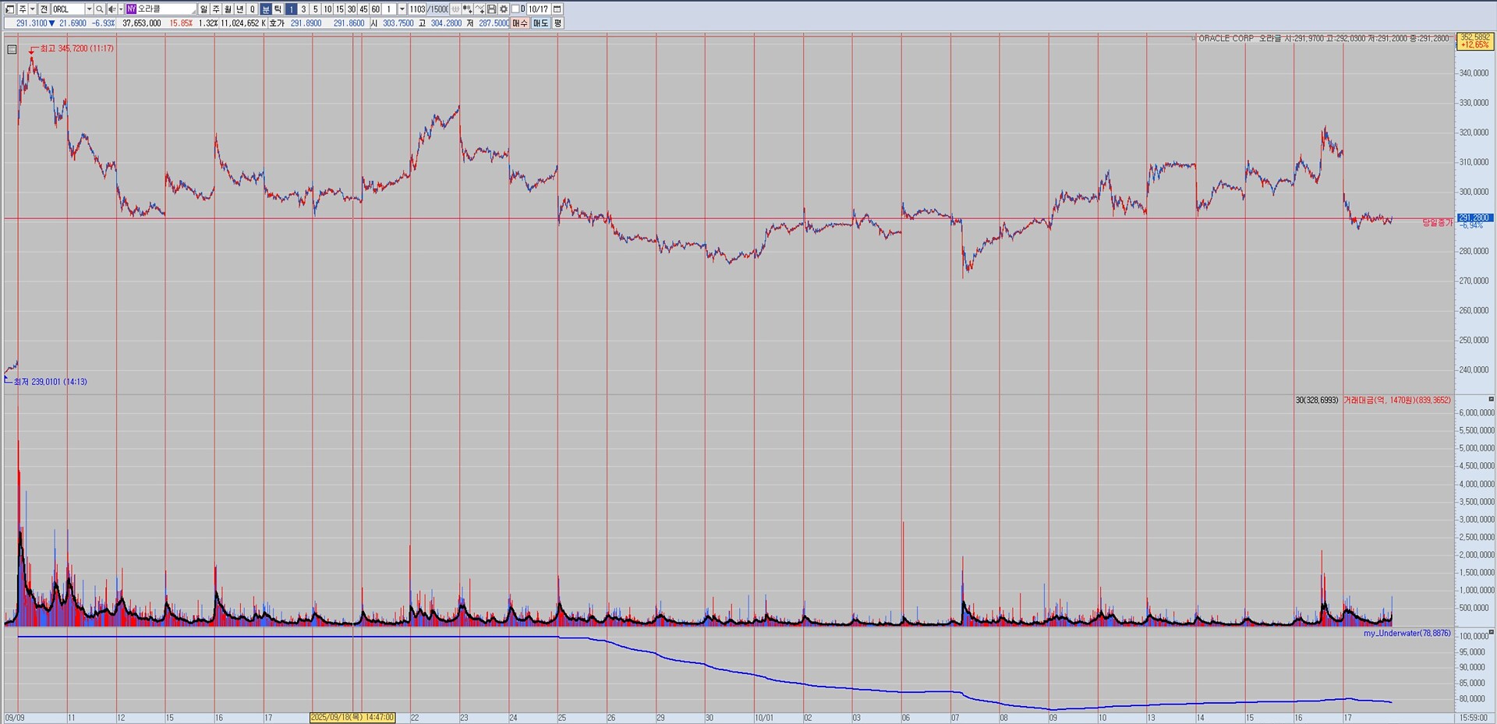Viewport: 1497px width, 724px height.
Task: Open the calendar date picker icon
Action: [x=557, y=9]
